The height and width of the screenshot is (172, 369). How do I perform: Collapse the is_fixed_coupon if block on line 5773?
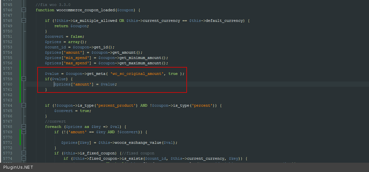tap(24, 153)
